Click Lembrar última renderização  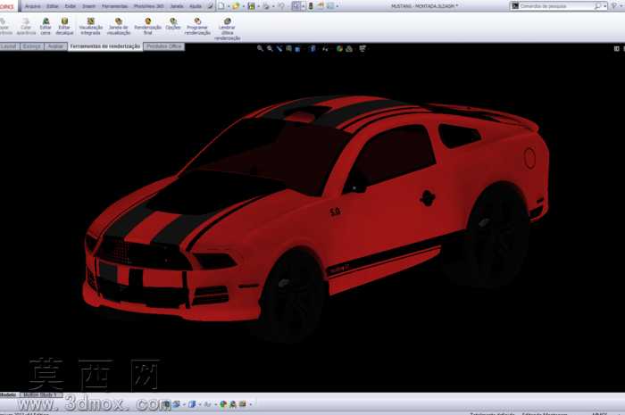pyautogui.click(x=227, y=29)
